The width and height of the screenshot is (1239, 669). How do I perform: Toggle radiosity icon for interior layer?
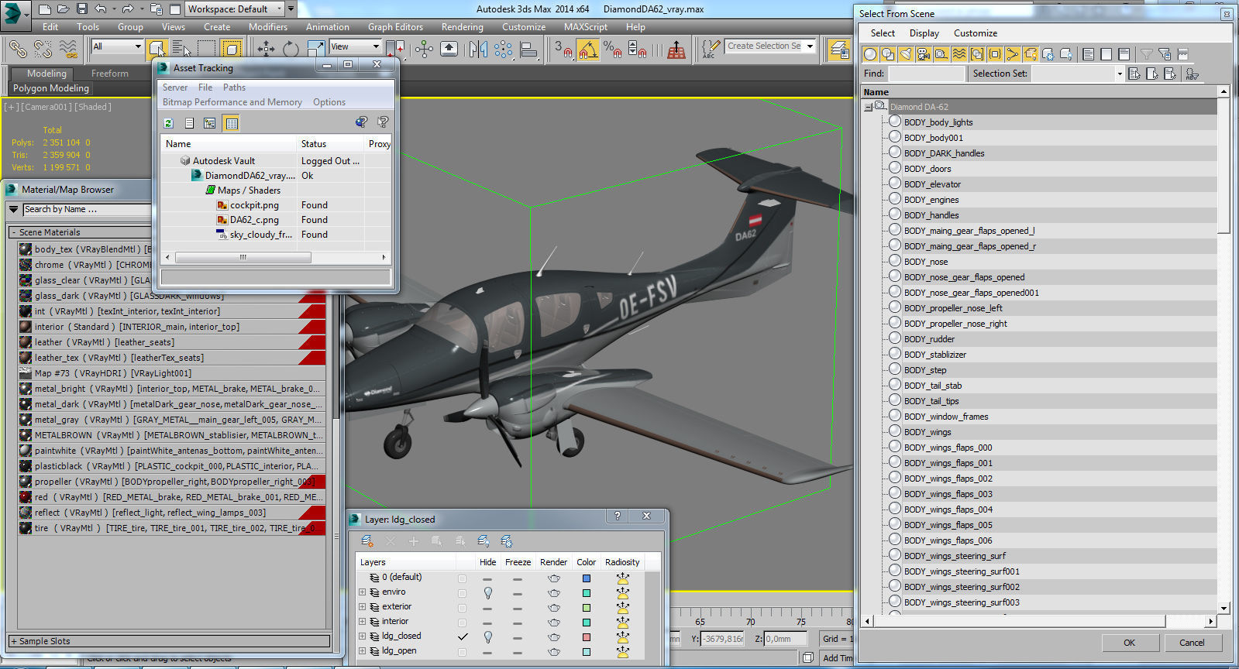coord(622,622)
